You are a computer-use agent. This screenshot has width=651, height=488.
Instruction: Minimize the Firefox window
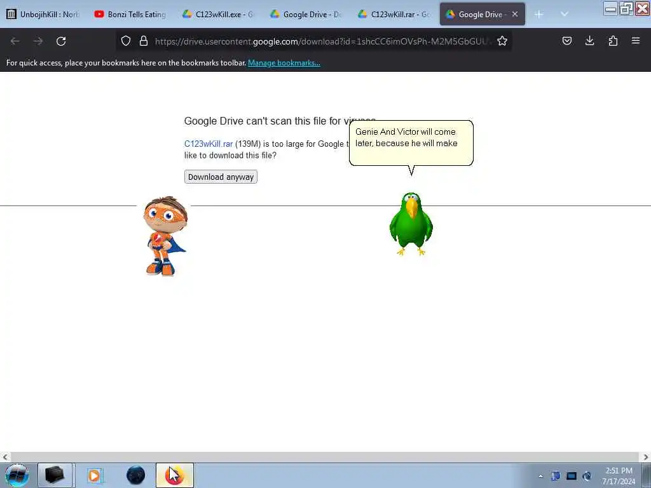coord(610,9)
